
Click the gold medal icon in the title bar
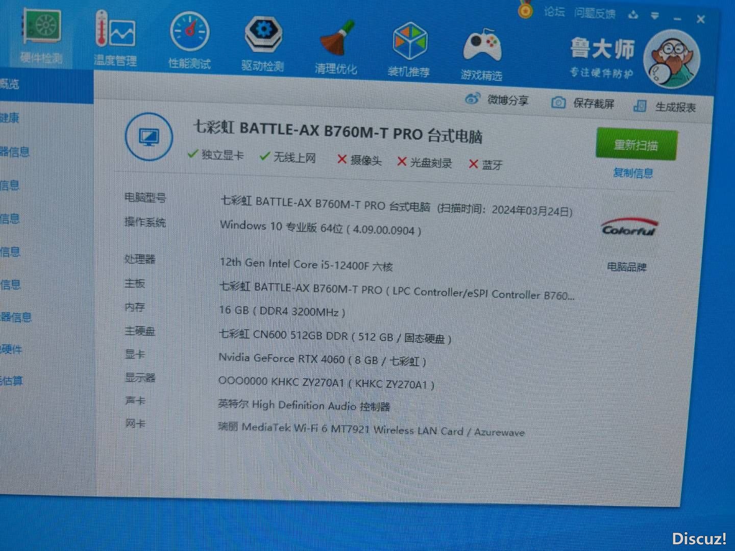525,9
